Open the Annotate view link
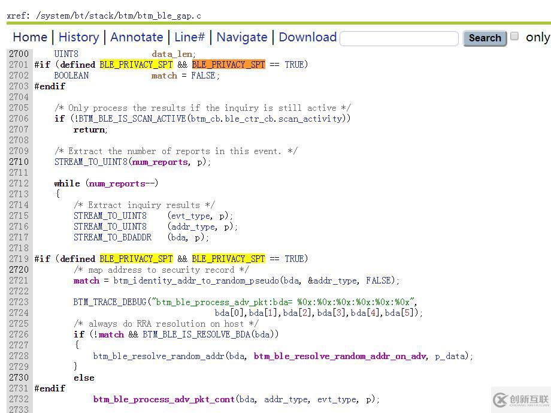 [x=137, y=37]
